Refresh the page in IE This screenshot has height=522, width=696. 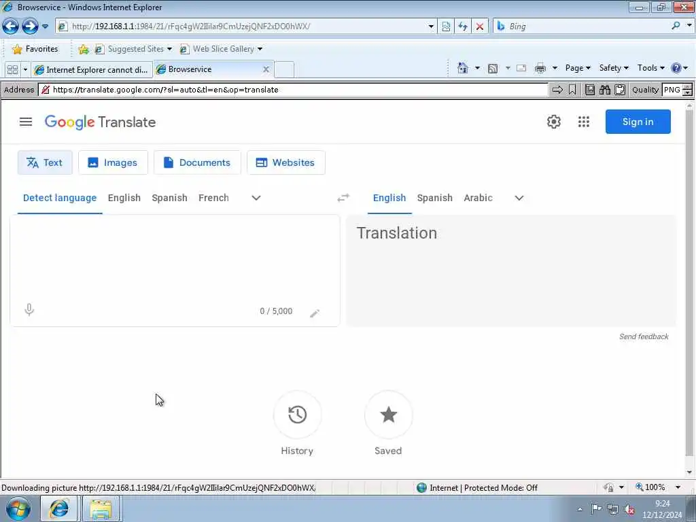[463, 27]
